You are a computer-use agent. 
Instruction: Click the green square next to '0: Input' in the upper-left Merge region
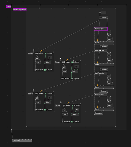pos(46,53)
